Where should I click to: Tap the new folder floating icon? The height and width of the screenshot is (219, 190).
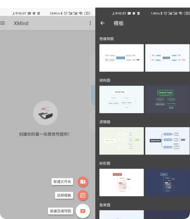(x=83, y=181)
